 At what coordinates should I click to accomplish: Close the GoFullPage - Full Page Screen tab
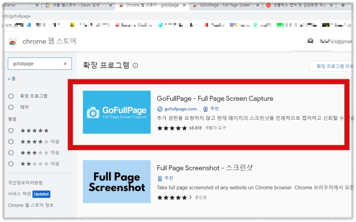point(258,5)
